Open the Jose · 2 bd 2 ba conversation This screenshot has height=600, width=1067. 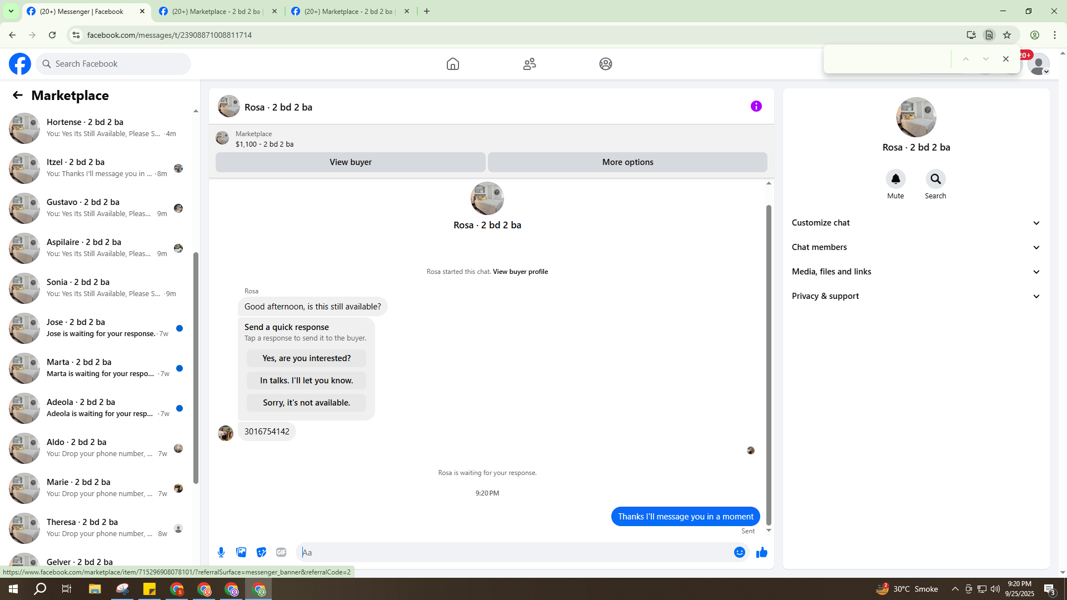[x=100, y=328]
